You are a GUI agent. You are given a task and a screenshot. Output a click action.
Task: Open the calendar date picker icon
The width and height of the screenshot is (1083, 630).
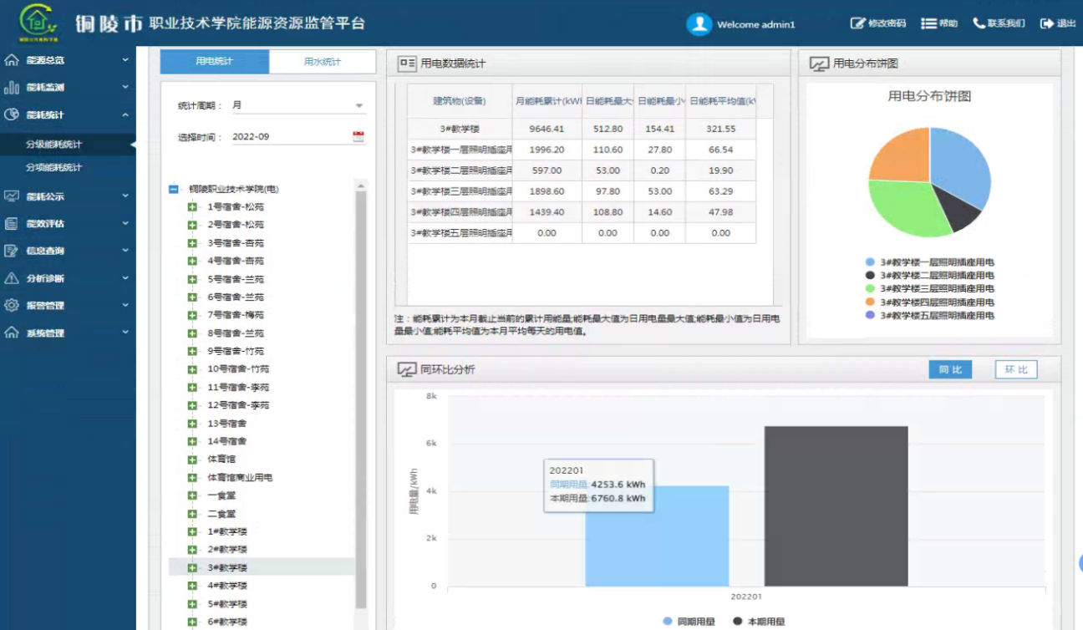point(358,137)
